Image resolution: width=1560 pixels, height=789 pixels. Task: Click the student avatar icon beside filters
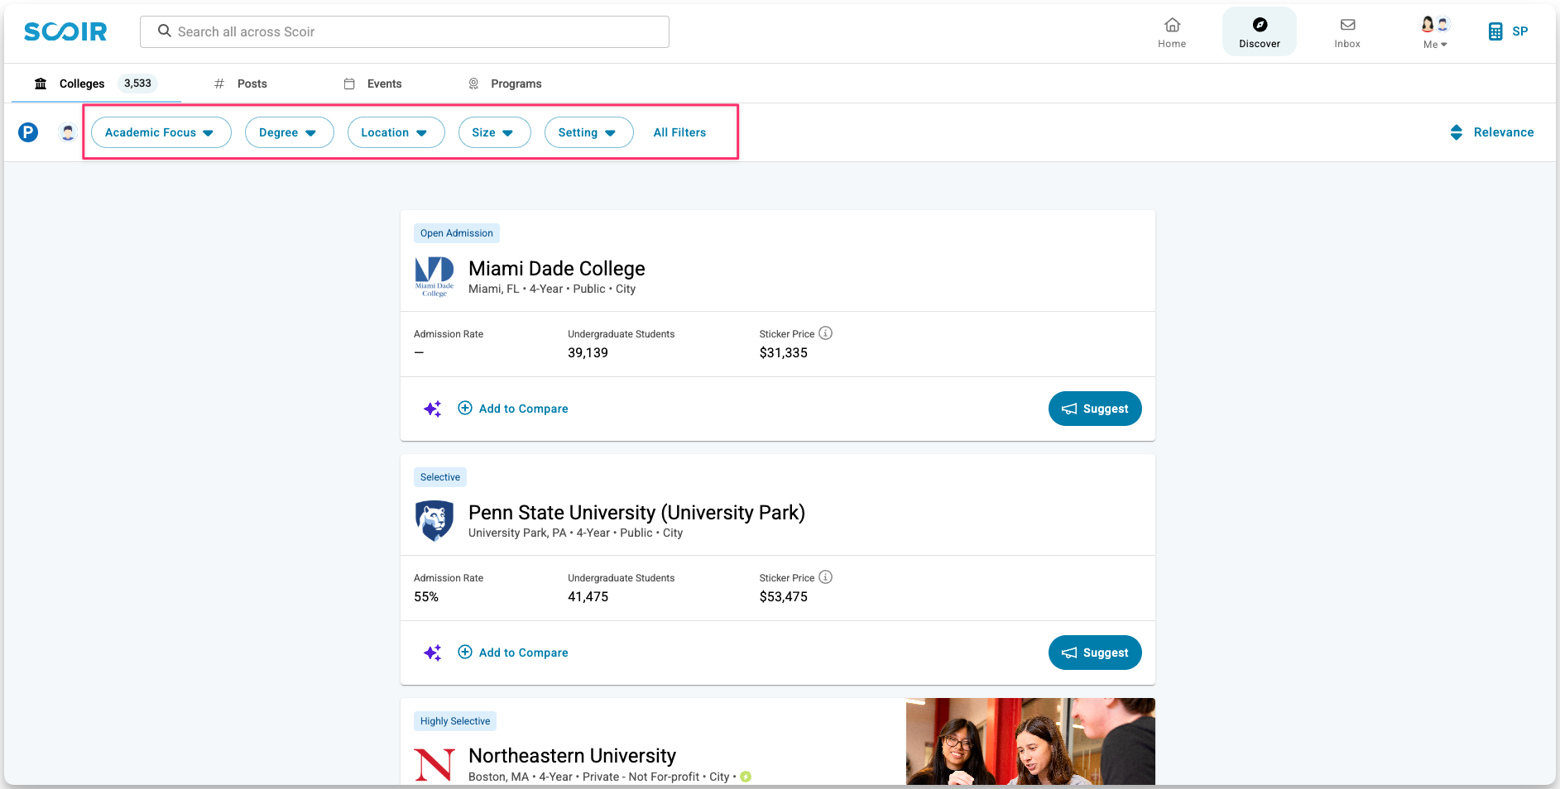[68, 132]
